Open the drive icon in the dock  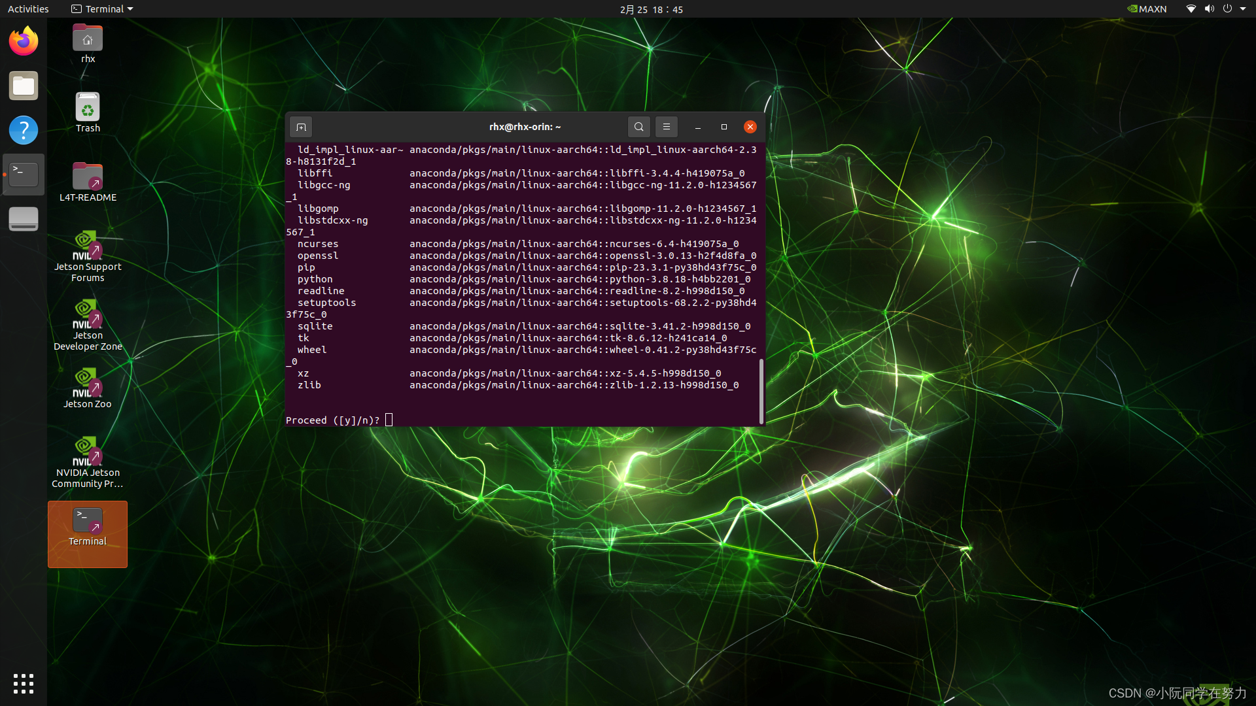pyautogui.click(x=24, y=219)
